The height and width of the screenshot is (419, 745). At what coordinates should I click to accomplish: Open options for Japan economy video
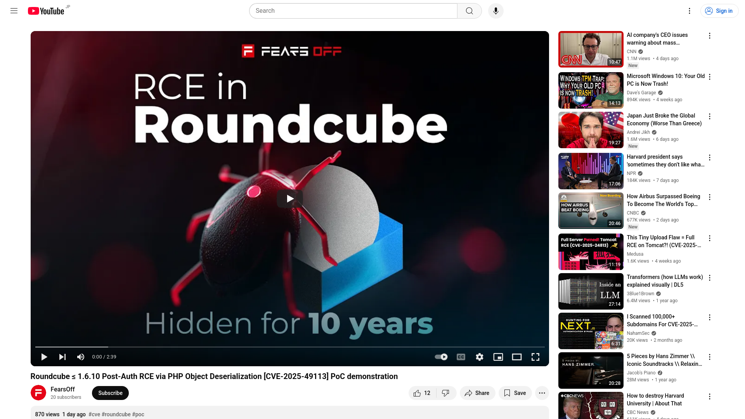[x=710, y=116]
